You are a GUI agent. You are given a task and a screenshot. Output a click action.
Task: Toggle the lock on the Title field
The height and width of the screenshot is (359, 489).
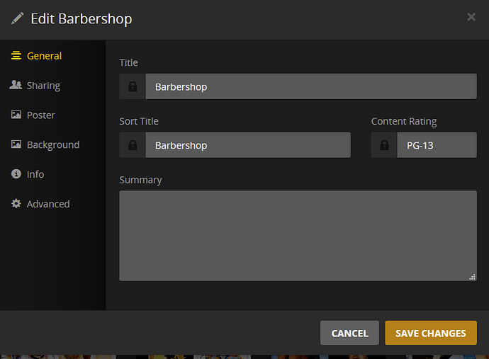133,86
